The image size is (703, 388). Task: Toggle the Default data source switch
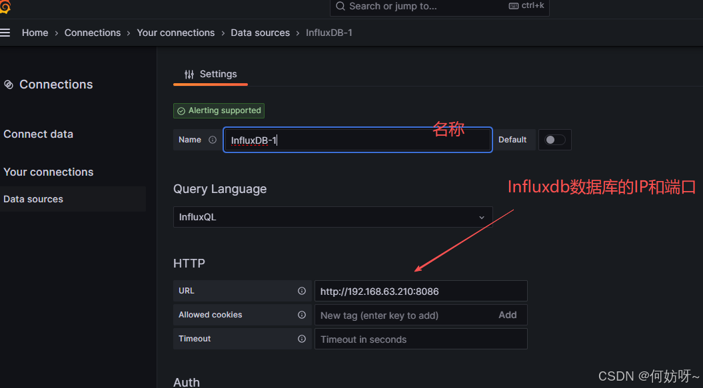554,140
